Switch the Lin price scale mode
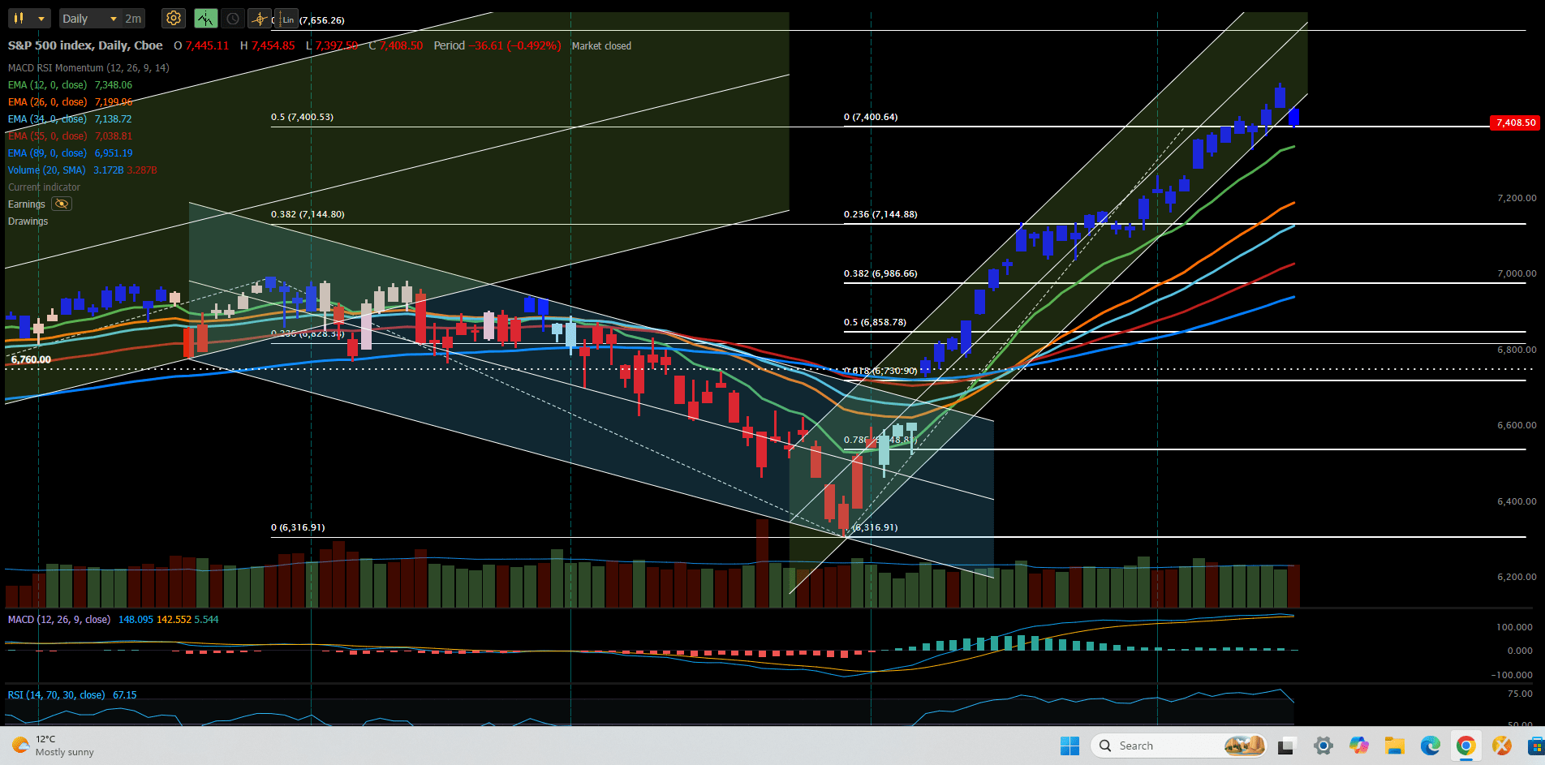Image resolution: width=1545 pixels, height=765 pixels. pos(287,19)
